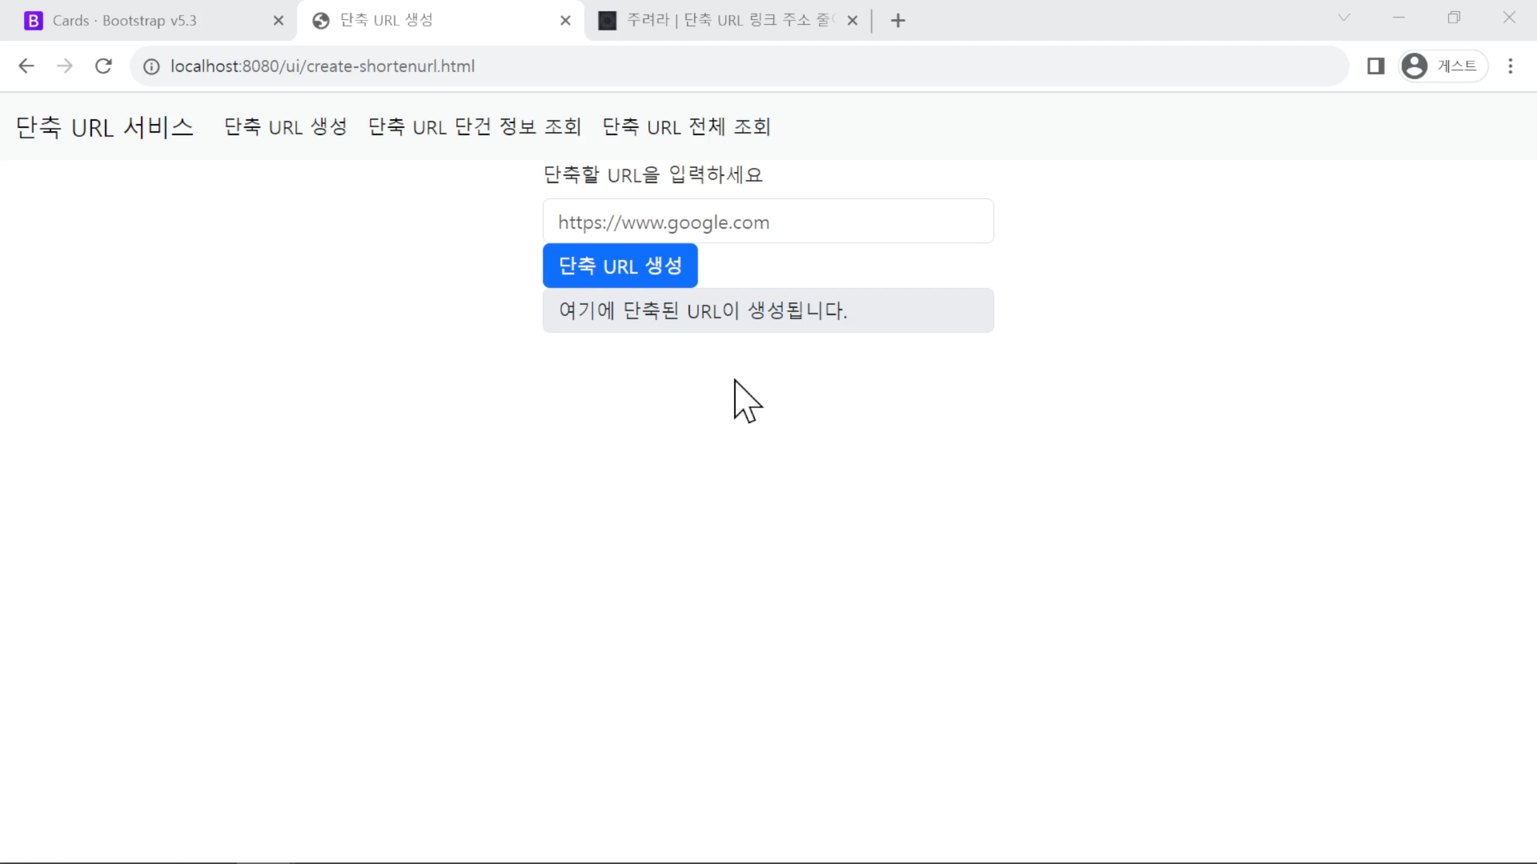
Task: Click the browser back arrow
Action: tap(26, 66)
